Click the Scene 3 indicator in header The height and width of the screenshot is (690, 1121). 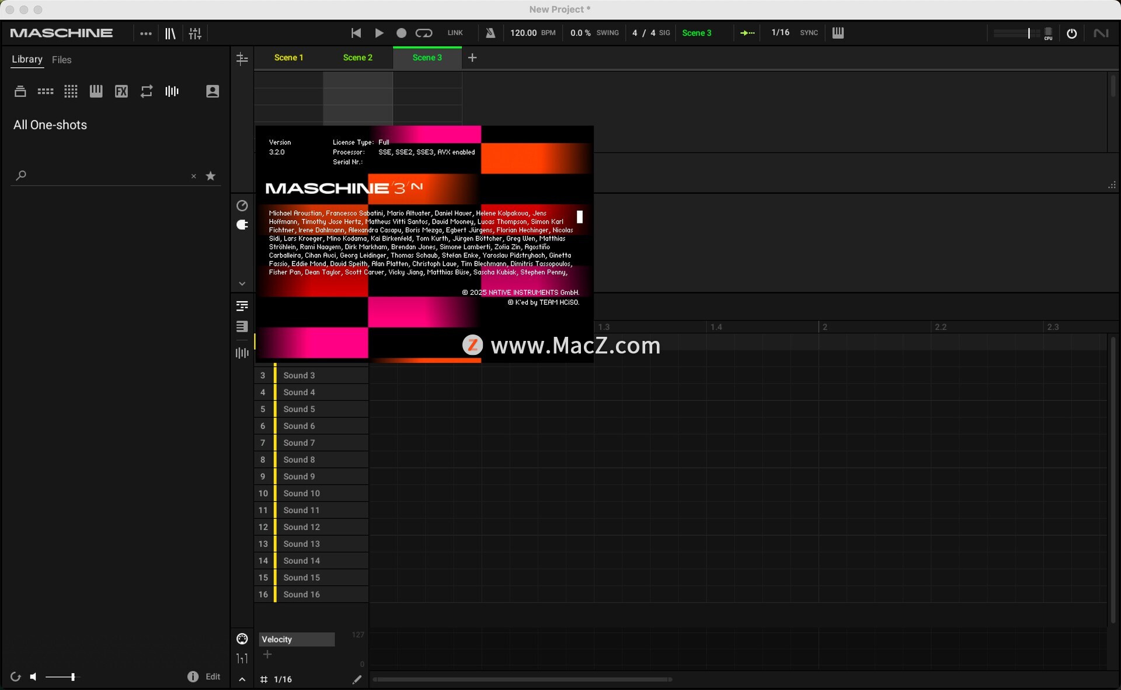(697, 33)
